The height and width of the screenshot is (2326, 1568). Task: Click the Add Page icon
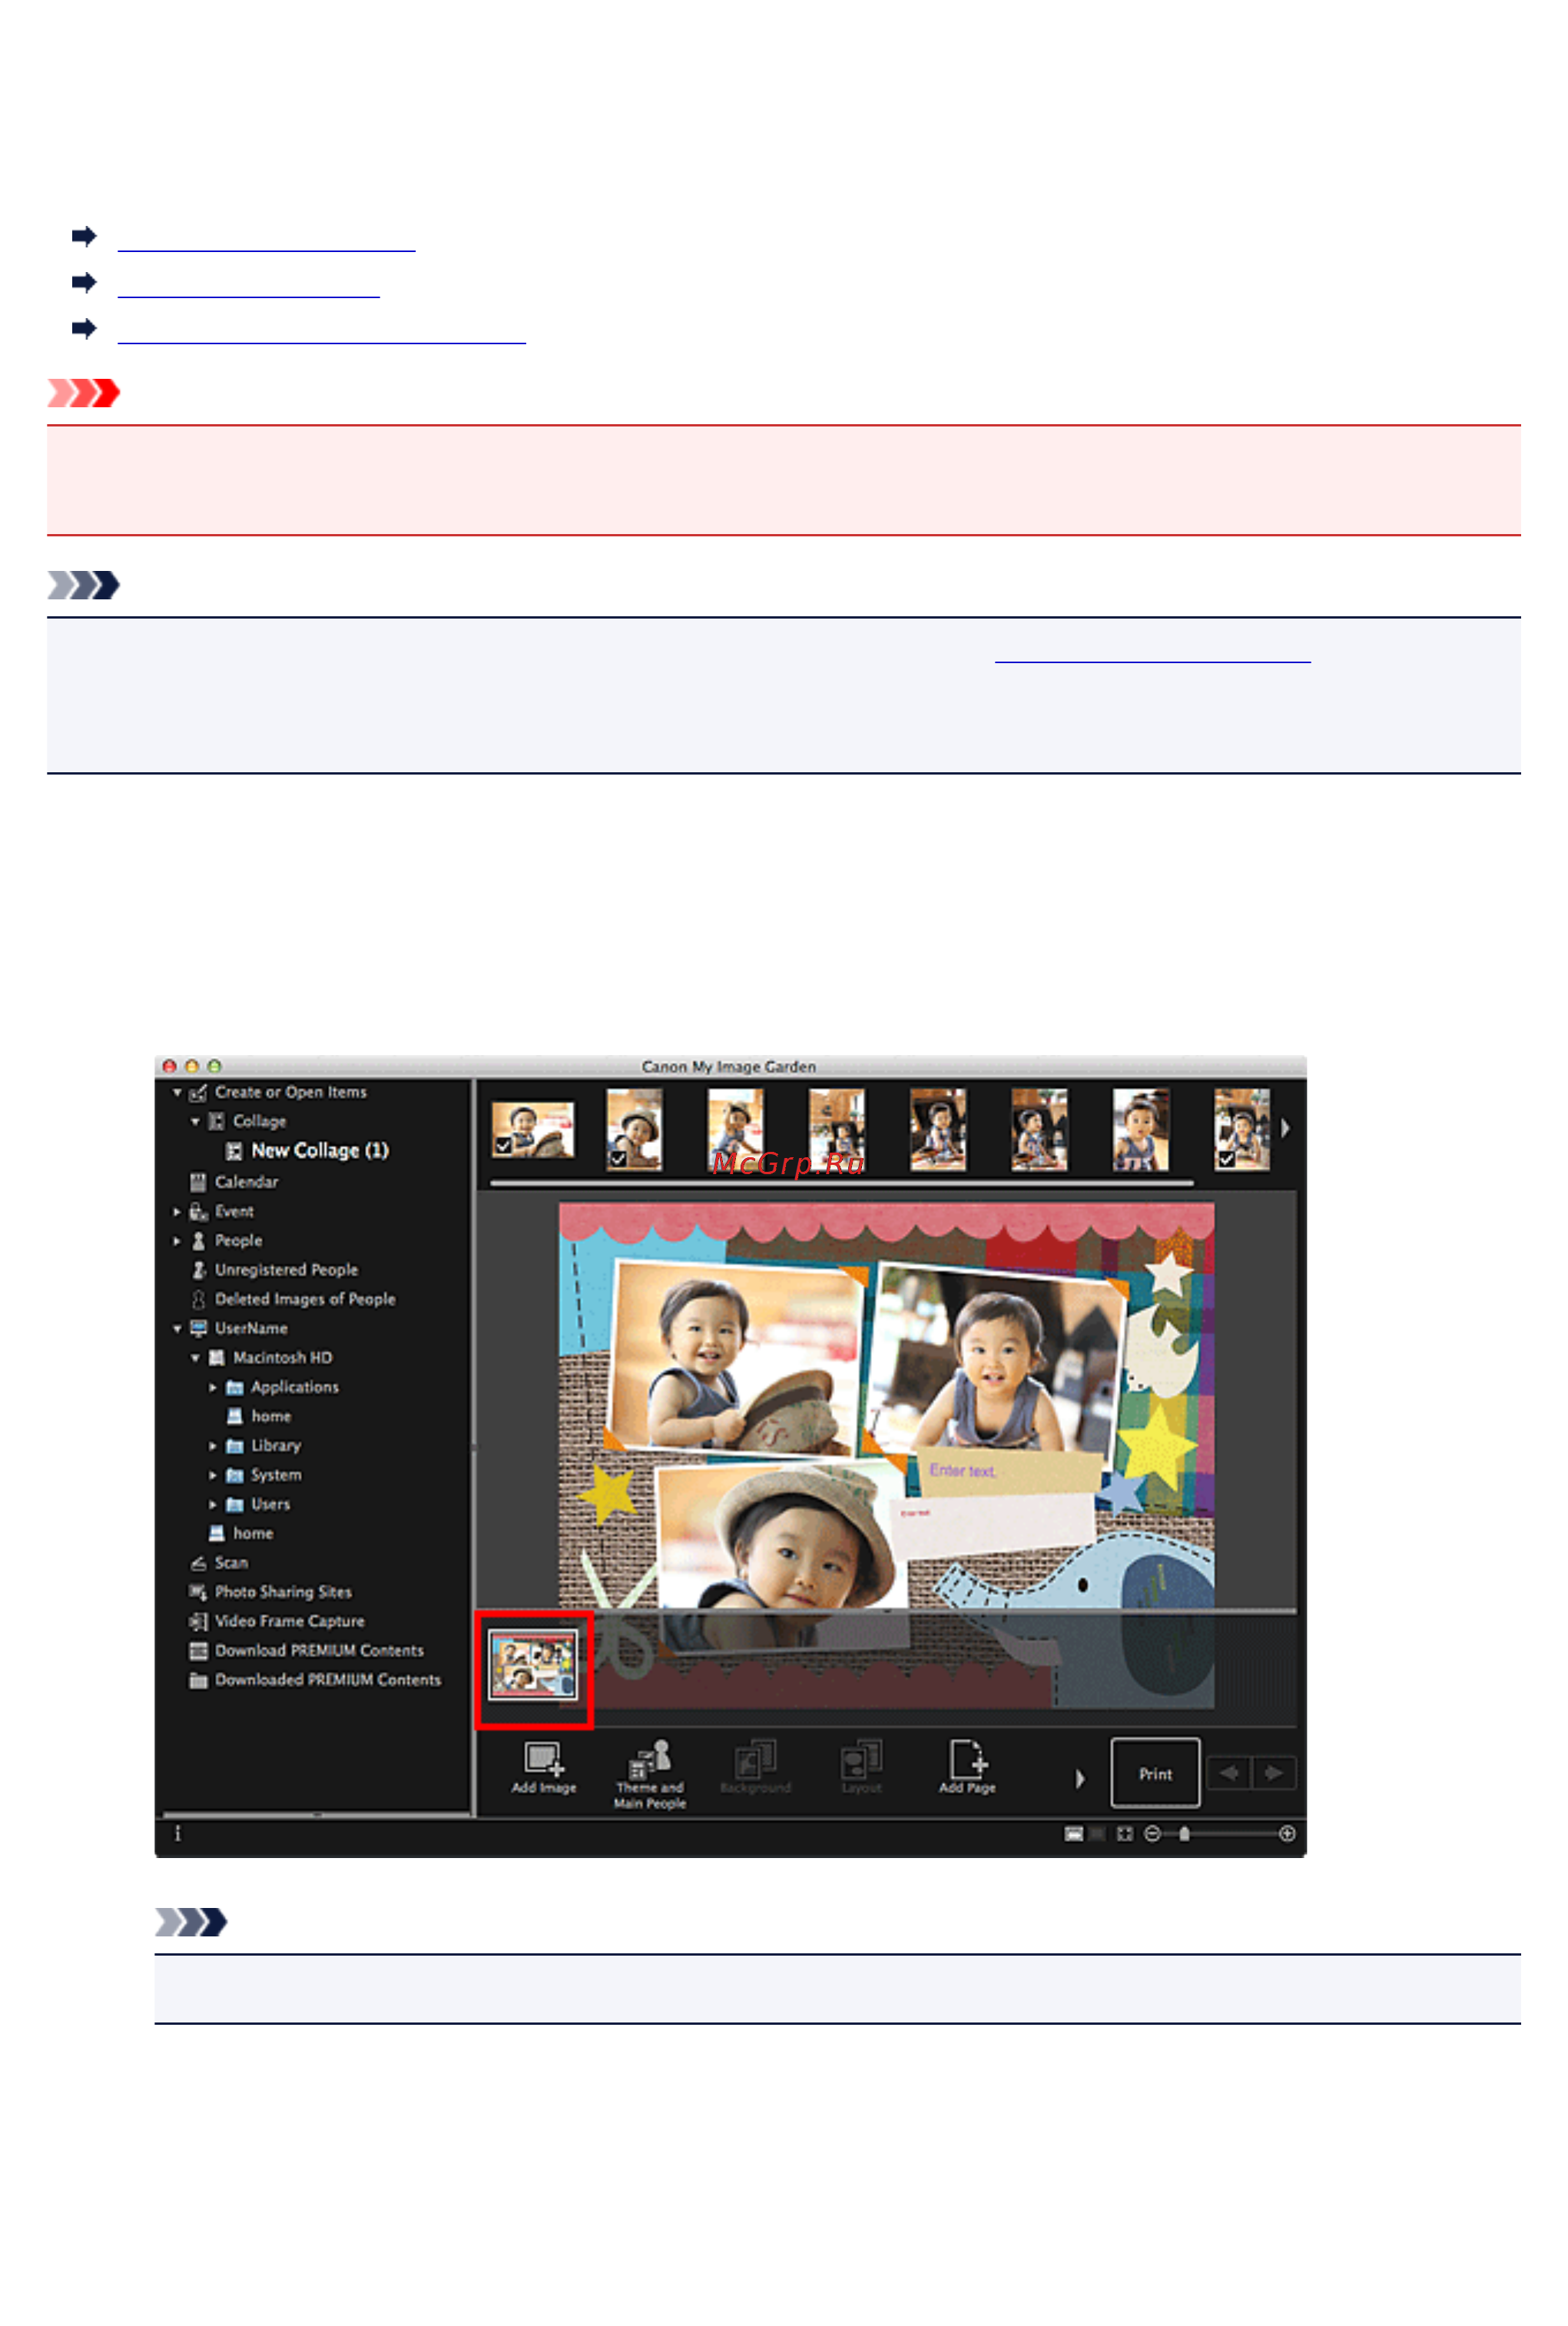[967, 1758]
